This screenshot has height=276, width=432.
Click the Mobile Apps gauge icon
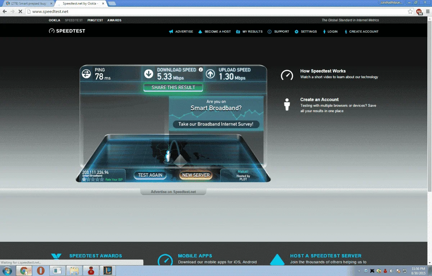(165, 260)
